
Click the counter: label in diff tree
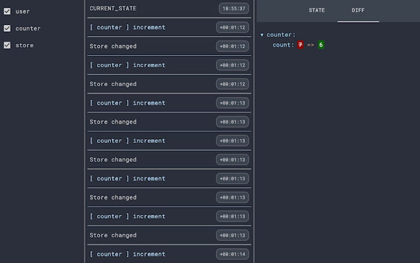tap(281, 35)
